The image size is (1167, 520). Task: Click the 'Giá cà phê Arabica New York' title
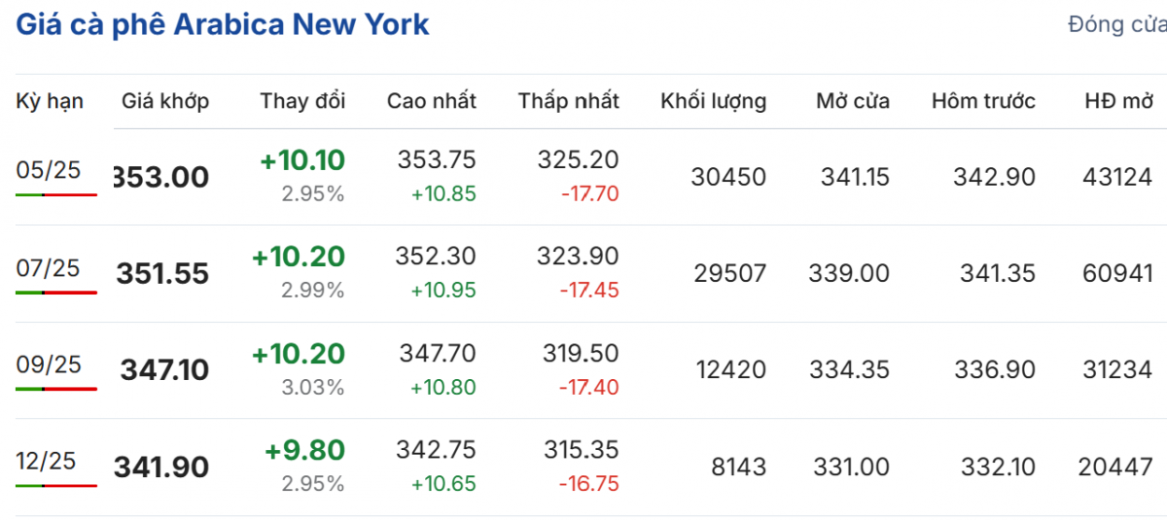pos(223,24)
